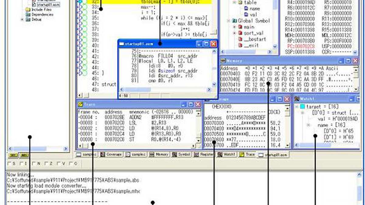Screen dimensions: 365x205
Task: Click the Memory window title icon
Action: pos(223,61)
